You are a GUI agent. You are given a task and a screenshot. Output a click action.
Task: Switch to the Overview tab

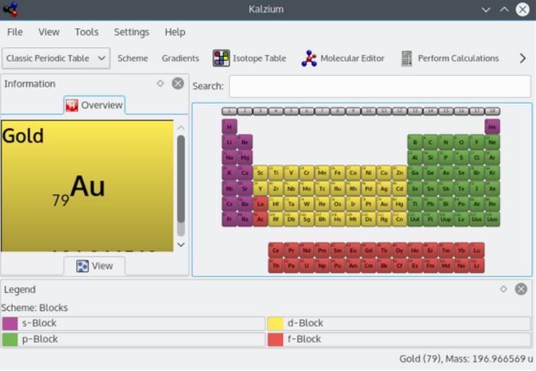(95, 105)
